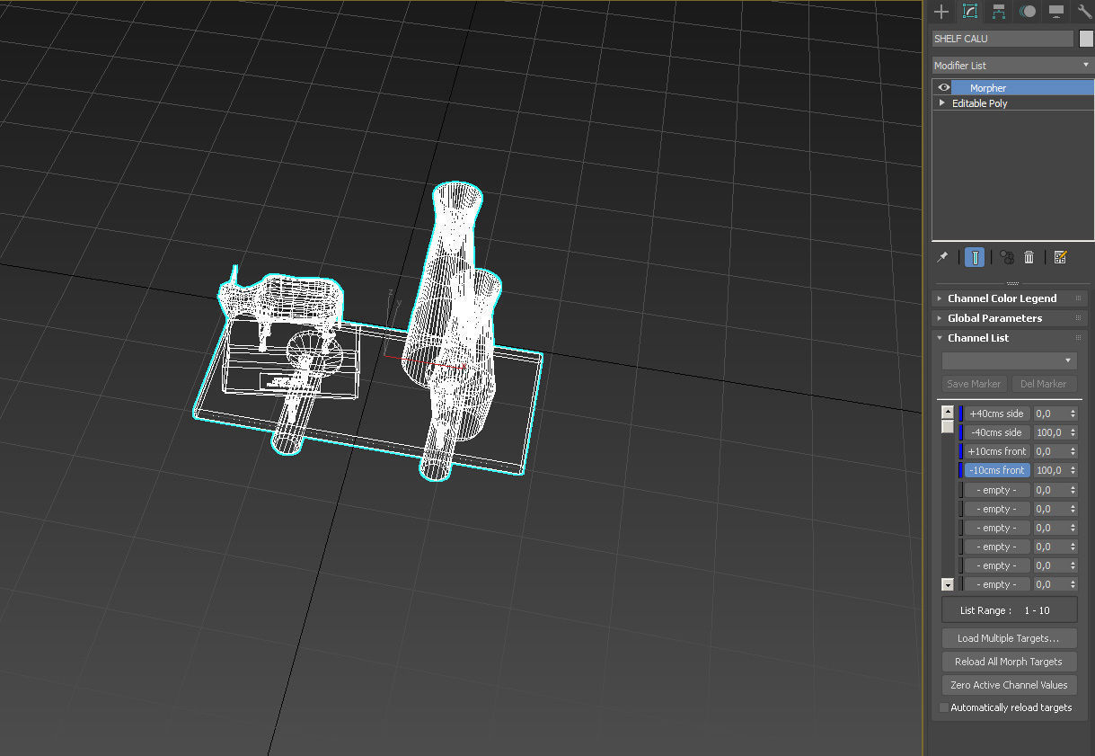1095x756 pixels.
Task: Click the Make Unique icon
Action: 1007,257
